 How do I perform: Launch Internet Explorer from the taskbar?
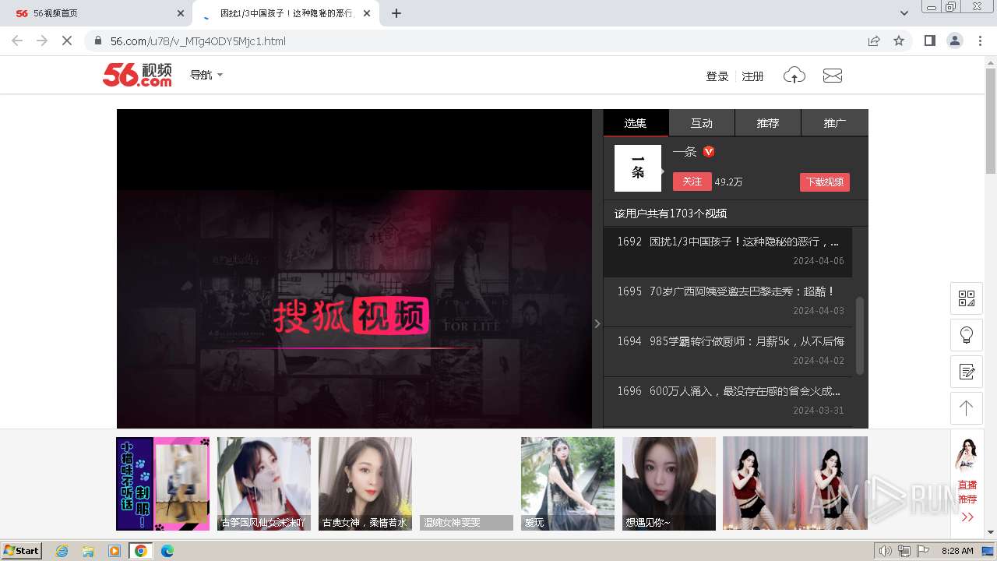coord(62,551)
